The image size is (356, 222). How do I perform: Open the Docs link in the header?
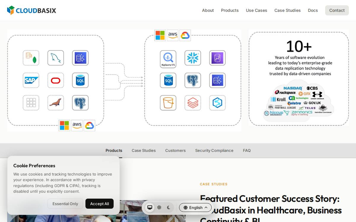313,10
